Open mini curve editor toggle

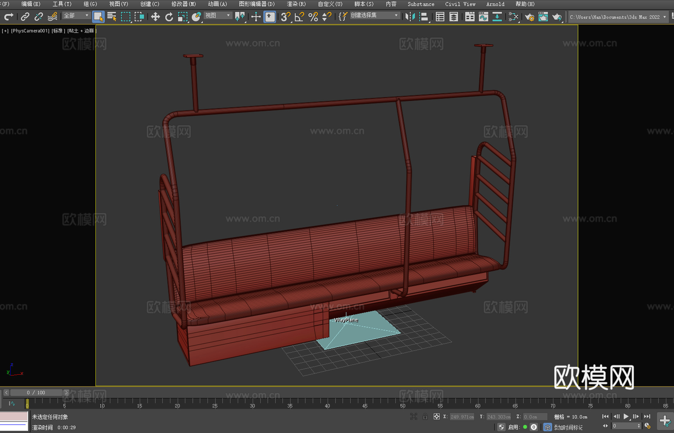(12, 403)
